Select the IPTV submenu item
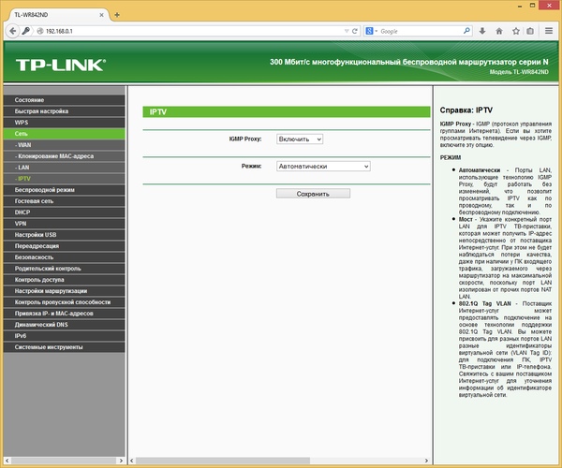 tap(65, 179)
